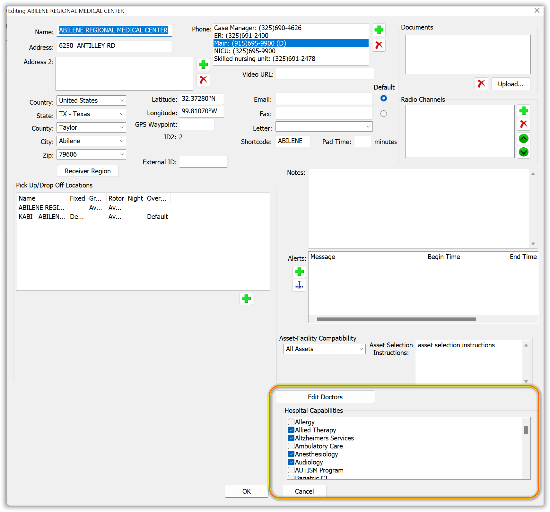Check the Allergy capability
This screenshot has height=512, width=550.
click(x=291, y=422)
